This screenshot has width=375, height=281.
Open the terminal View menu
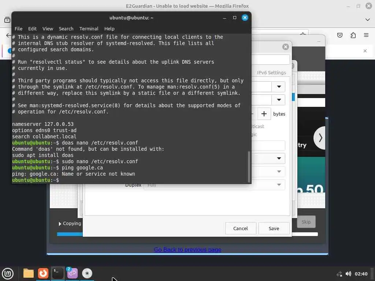click(48, 29)
